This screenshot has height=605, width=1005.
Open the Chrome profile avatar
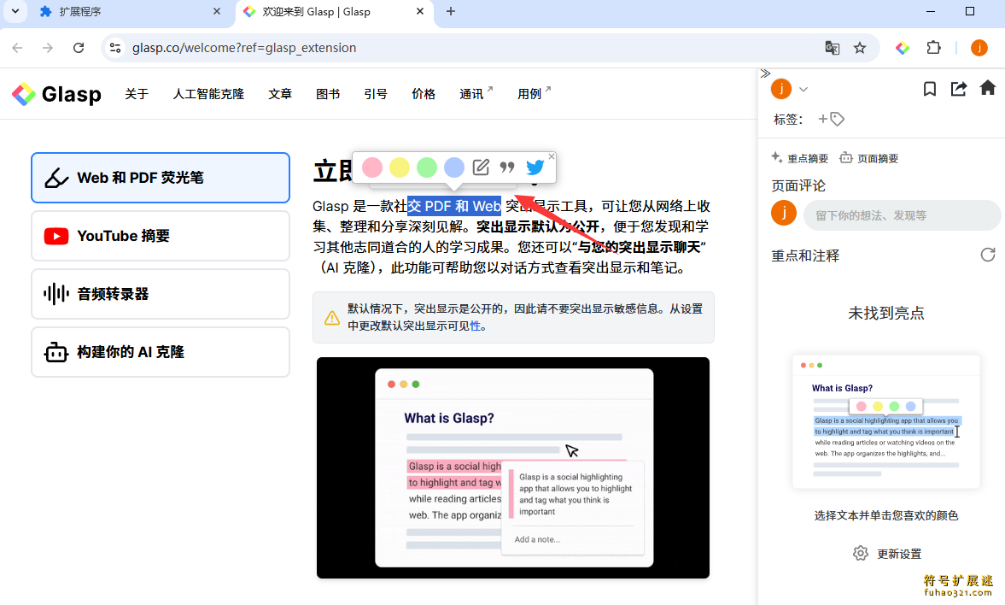coord(979,48)
